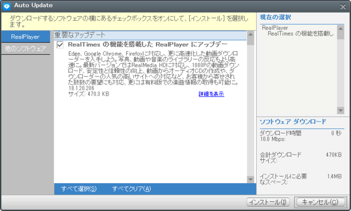The image size is (351, 211).
Task: Uncheck the RealTimes RealPlayer update checkbox
Action: click(60, 45)
